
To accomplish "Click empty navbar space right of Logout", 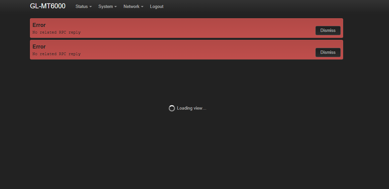I will click(266, 7).
